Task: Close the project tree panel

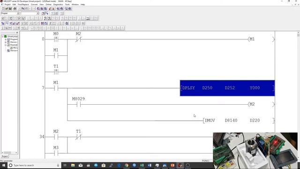Action: (x=17, y=33)
